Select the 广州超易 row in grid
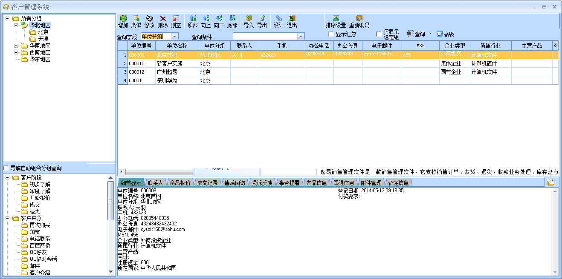 tap(167, 72)
